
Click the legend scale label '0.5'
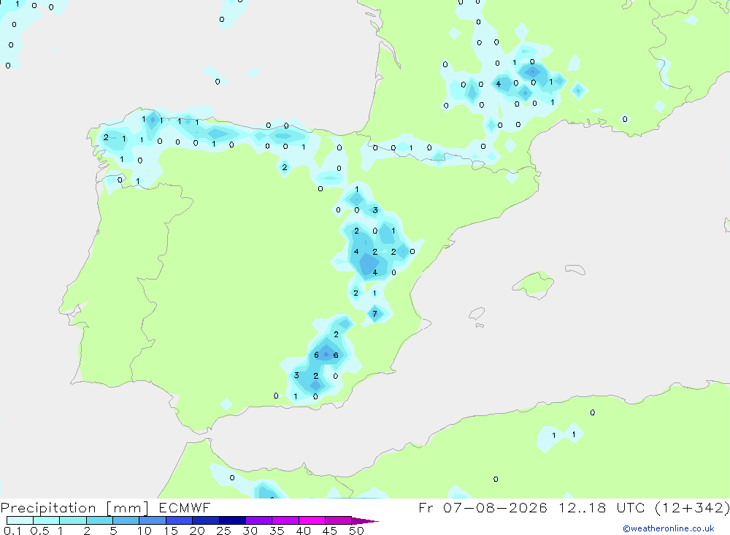point(39,531)
